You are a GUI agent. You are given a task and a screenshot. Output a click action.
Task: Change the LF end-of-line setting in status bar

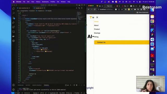pyautogui.click(x=46, y=93)
